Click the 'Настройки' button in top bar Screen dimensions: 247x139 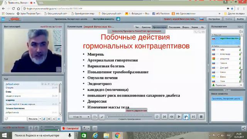tap(214, 19)
